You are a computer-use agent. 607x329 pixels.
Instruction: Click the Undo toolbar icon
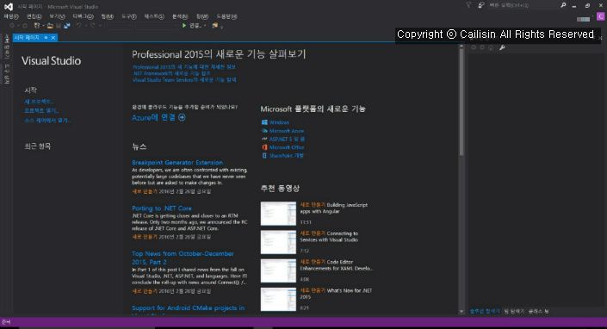[x=79, y=26]
